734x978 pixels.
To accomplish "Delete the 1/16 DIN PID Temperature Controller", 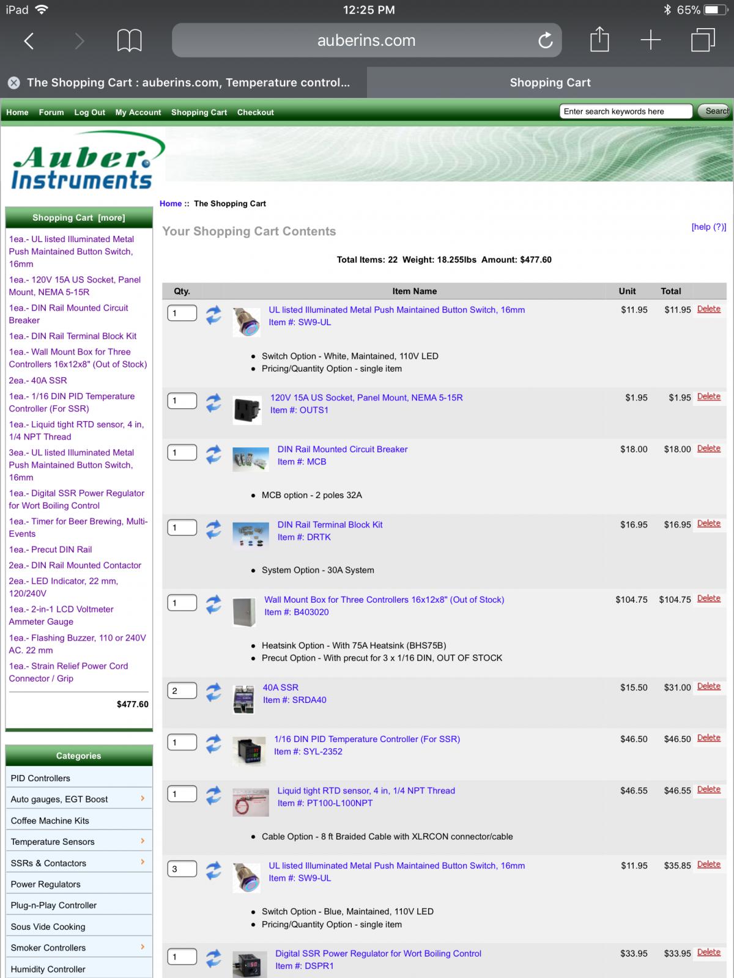I will coord(709,738).
